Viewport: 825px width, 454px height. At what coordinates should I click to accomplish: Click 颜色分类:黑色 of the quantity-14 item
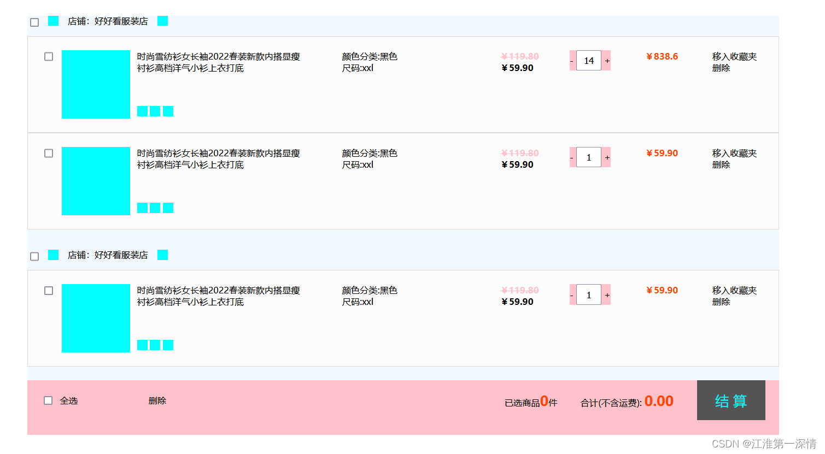coord(370,56)
